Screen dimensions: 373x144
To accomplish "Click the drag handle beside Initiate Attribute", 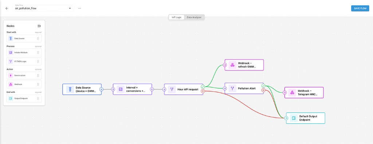I will [x=38, y=52].
